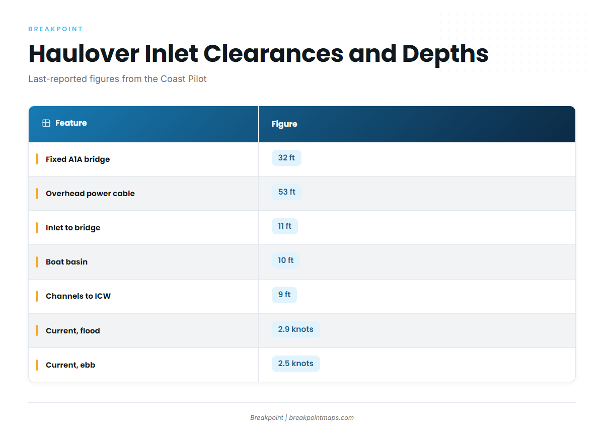604x435 pixels.
Task: Click the 2.9 knots value badge
Action: [296, 329]
